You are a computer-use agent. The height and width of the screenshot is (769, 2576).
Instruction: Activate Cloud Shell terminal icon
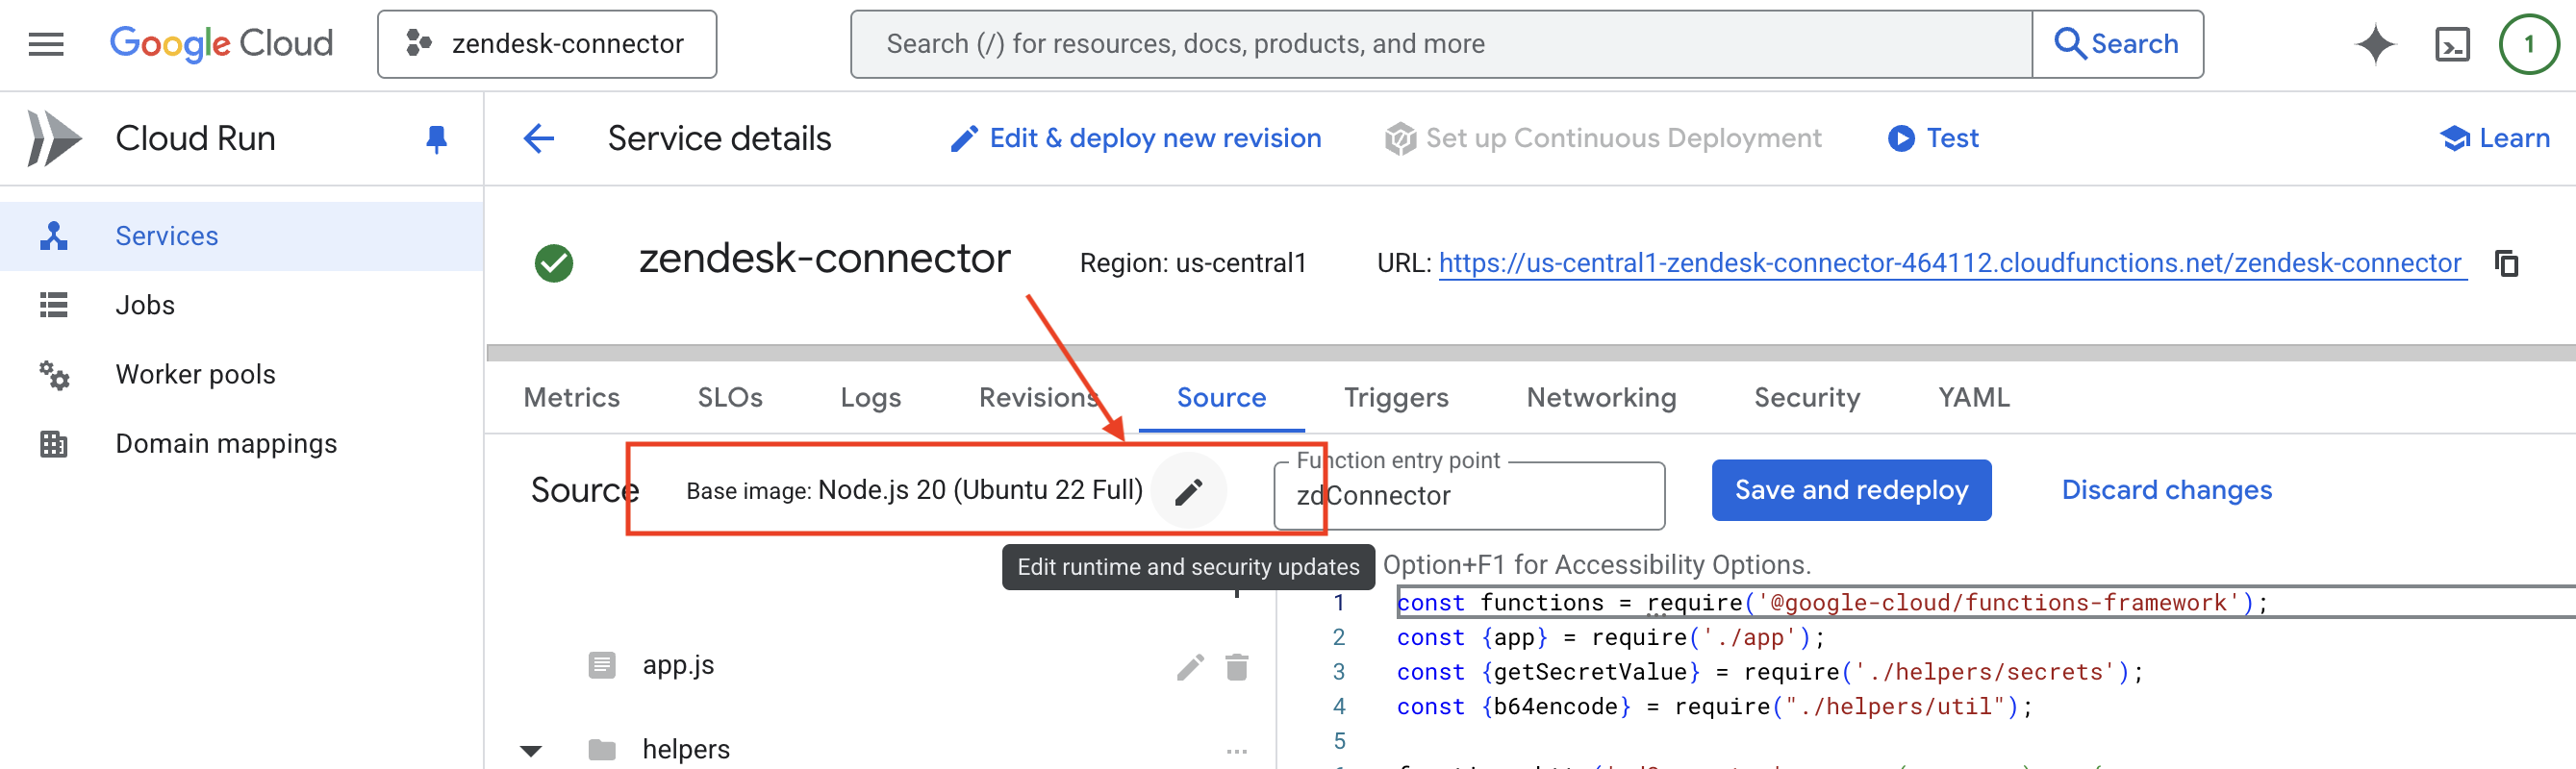2452,44
